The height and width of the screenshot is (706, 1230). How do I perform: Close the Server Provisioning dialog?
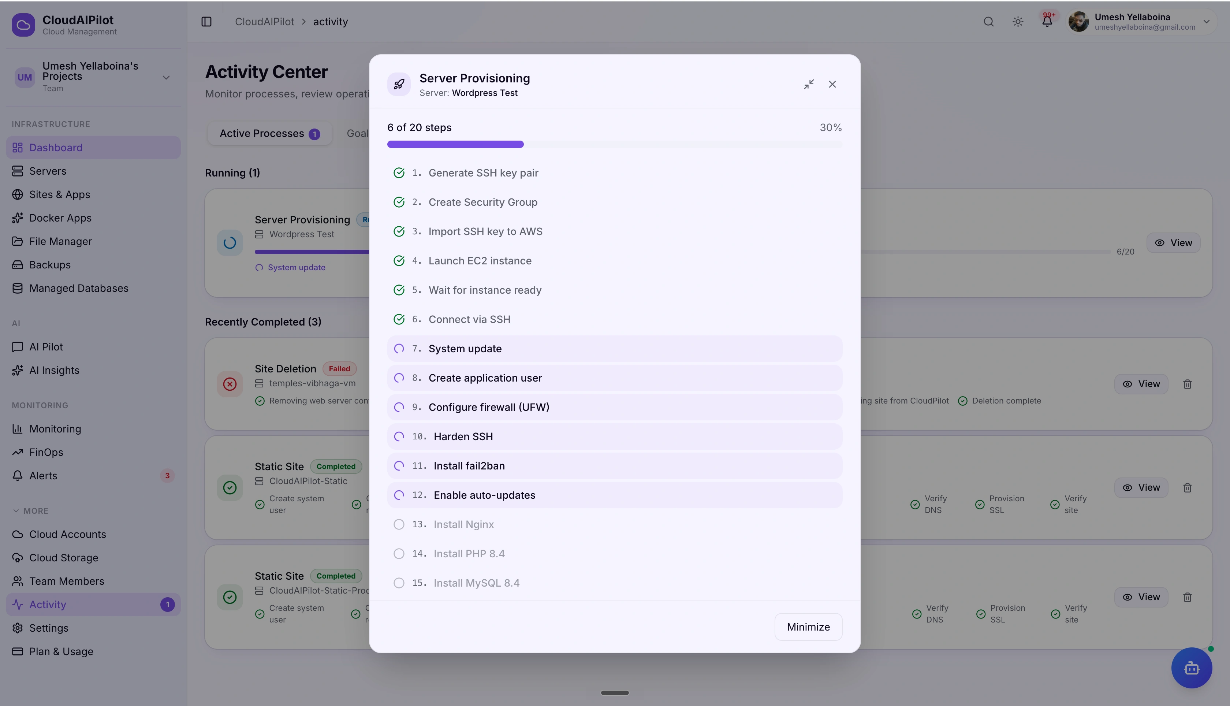832,84
